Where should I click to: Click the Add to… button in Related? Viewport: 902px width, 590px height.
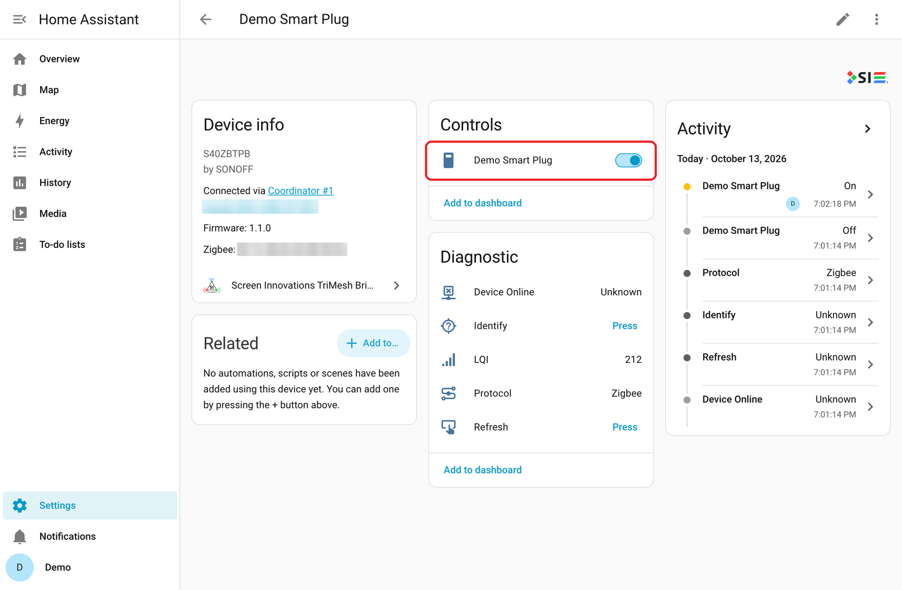pos(373,343)
